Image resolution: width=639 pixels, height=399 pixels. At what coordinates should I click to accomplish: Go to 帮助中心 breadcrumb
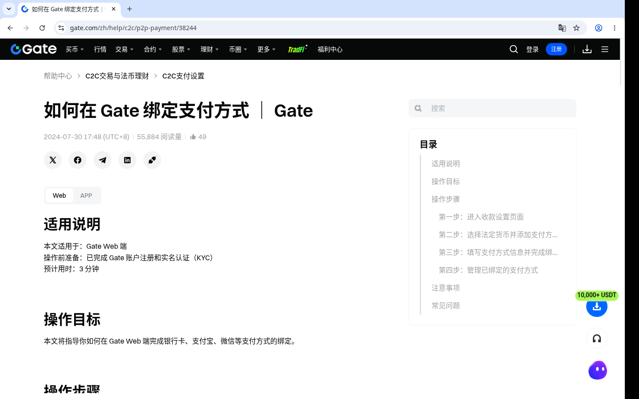[58, 76]
